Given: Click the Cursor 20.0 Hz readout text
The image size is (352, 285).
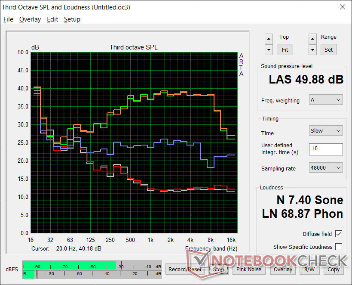Looking at the screenshot, I should pyautogui.click(x=66, y=248).
